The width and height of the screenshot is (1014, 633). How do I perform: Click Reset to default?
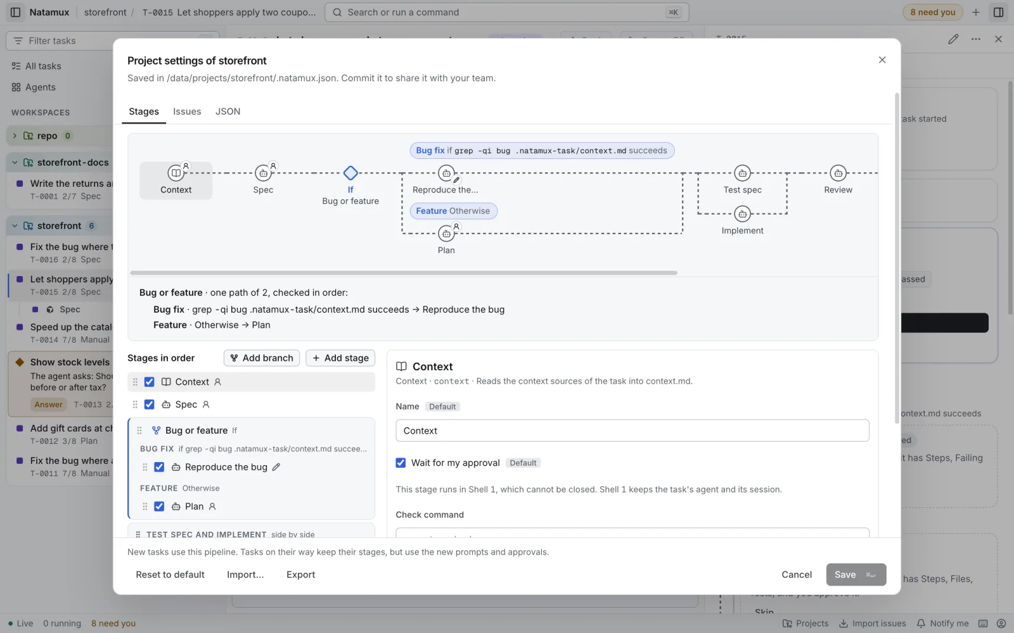pyautogui.click(x=170, y=575)
